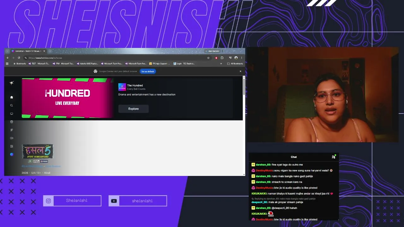Click 'naman bhaiya ki kaami' chat message
404x227 pixels.
coord(300,194)
